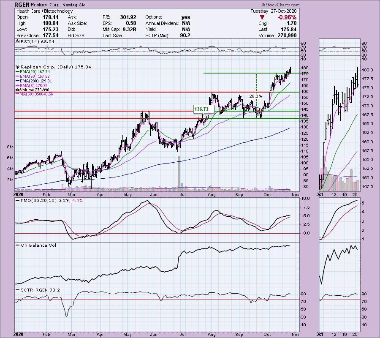This screenshot has height=338, width=380.
Task: Click the candlestick icon beside Repligen Corp. (Daily)
Action: tap(17, 67)
